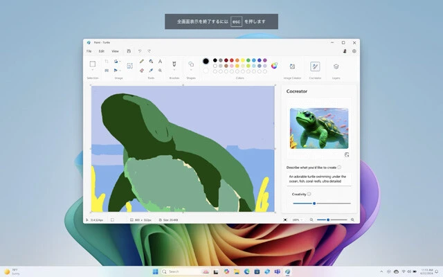The image size is (443, 277).
Task: Pick the Eraser tool
Action: [142, 70]
